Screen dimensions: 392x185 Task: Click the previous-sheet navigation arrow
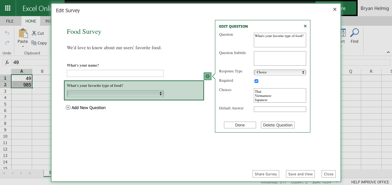pyautogui.click(x=13, y=173)
